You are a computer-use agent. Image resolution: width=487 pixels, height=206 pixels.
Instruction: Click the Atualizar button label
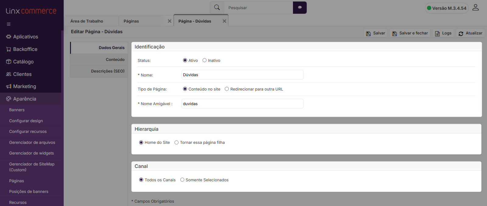474,33
